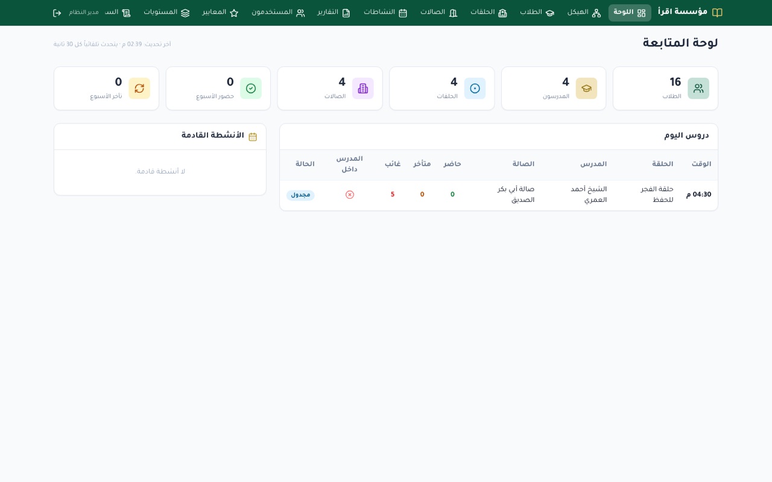Navigate to الحلقات in the top bar

[489, 13]
